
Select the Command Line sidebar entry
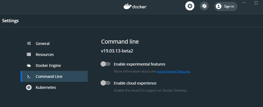pos(54,76)
